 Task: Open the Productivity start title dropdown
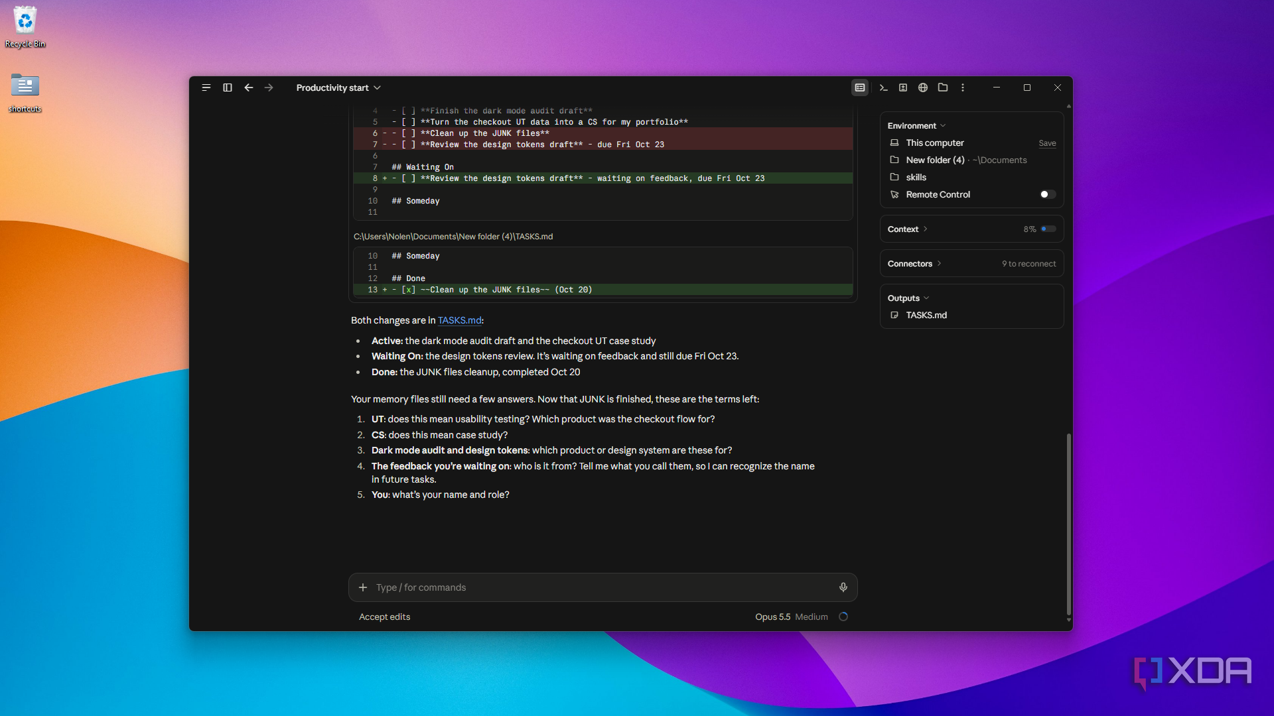(x=338, y=88)
